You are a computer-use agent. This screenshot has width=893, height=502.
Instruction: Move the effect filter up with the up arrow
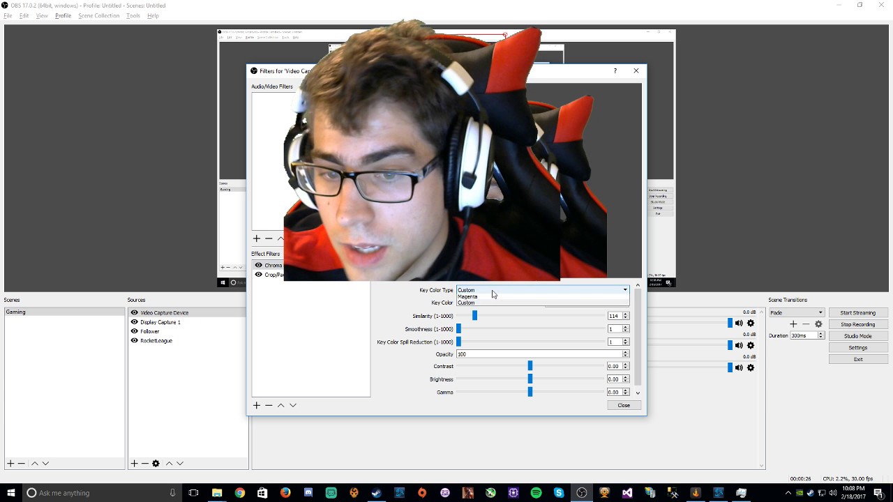tap(280, 405)
